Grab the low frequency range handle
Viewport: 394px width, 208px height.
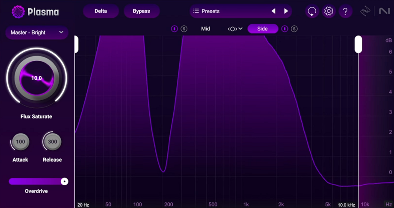click(x=76, y=44)
